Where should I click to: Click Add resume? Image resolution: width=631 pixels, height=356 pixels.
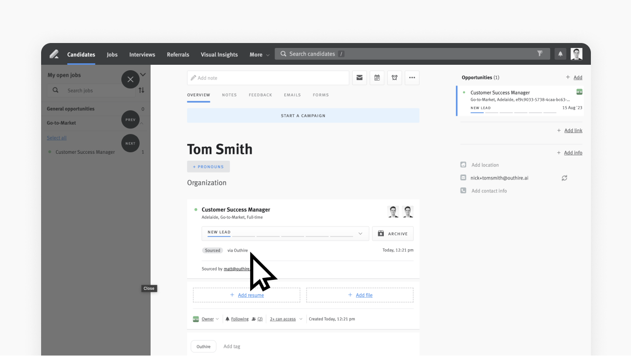pyautogui.click(x=247, y=295)
